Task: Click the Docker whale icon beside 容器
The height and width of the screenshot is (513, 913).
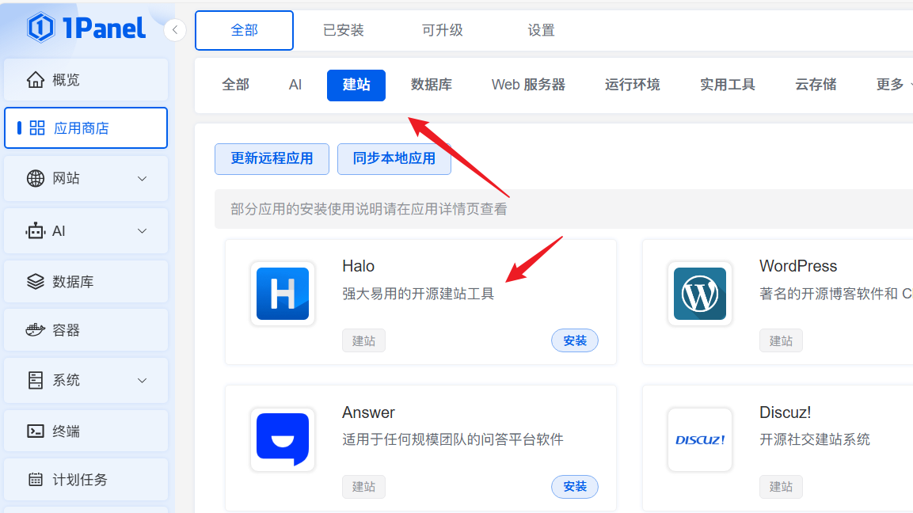Action: pos(36,330)
